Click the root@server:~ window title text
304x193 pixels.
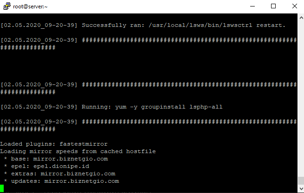(30, 6)
